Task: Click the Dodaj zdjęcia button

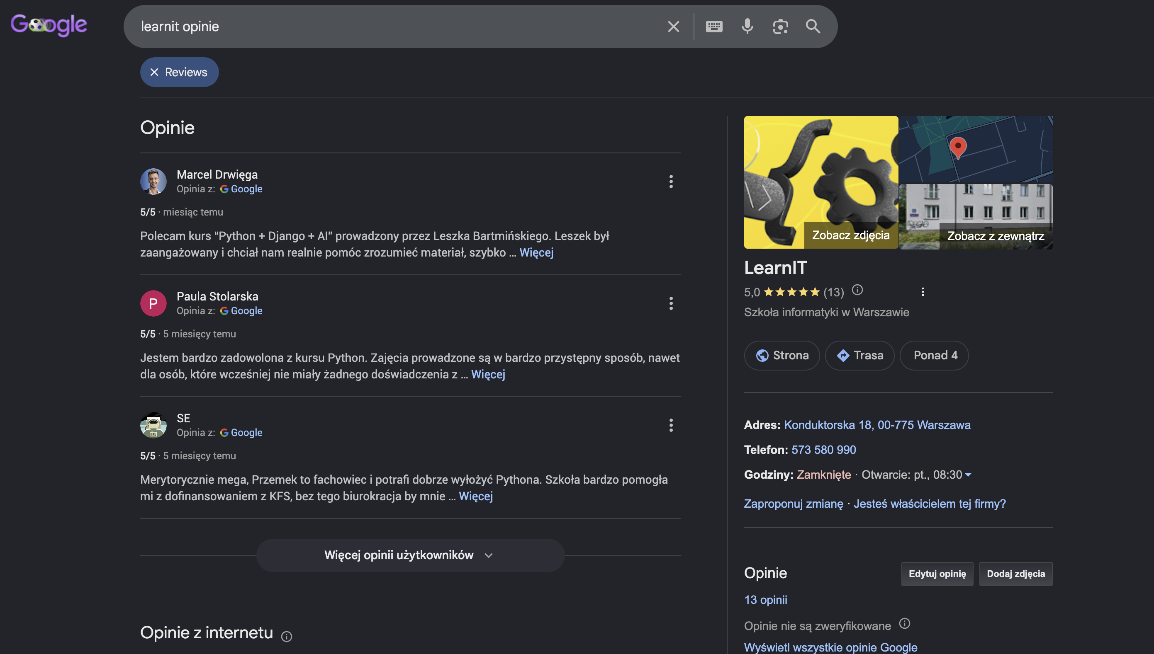Action: (x=1016, y=574)
